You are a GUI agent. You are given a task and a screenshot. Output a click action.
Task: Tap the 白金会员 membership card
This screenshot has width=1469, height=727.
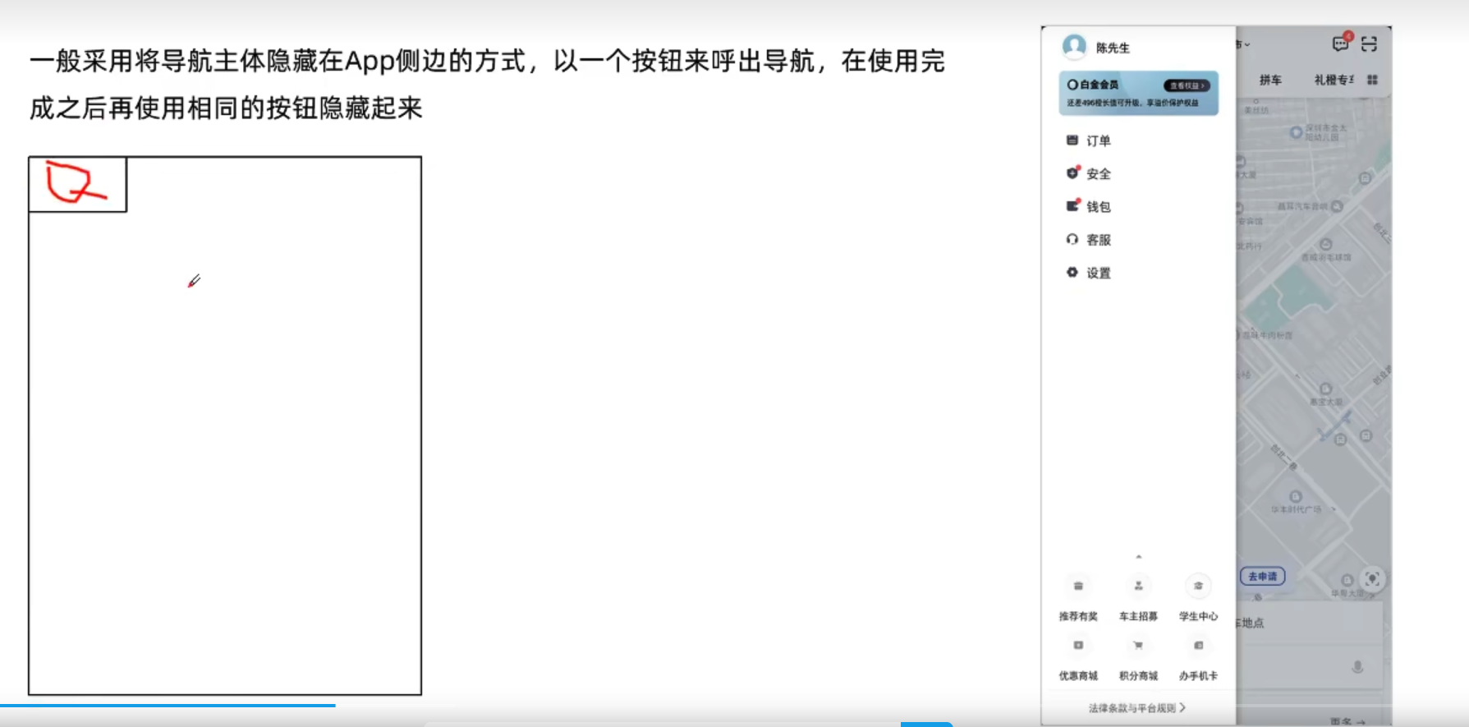coord(1138,93)
